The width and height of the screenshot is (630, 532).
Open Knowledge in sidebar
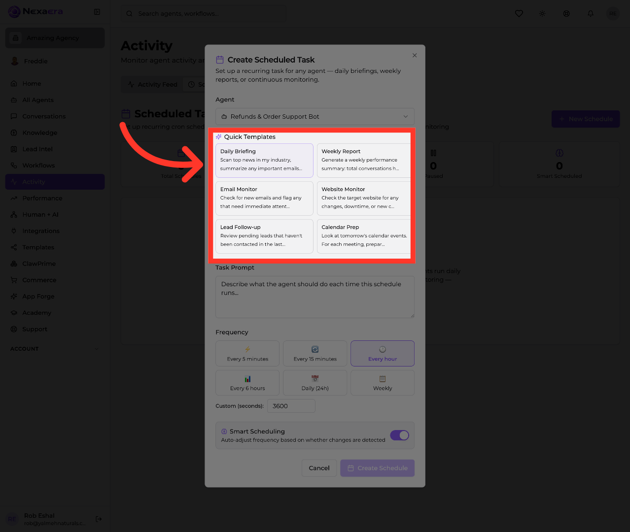click(x=55, y=133)
